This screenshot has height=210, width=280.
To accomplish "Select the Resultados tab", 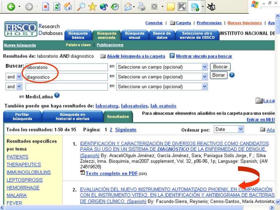I will coord(118,116).
